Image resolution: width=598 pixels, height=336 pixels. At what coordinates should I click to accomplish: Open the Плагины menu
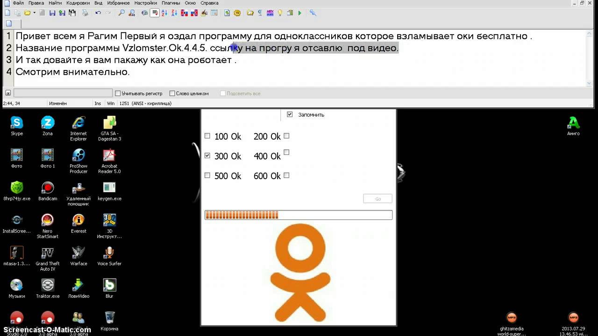pyautogui.click(x=171, y=3)
